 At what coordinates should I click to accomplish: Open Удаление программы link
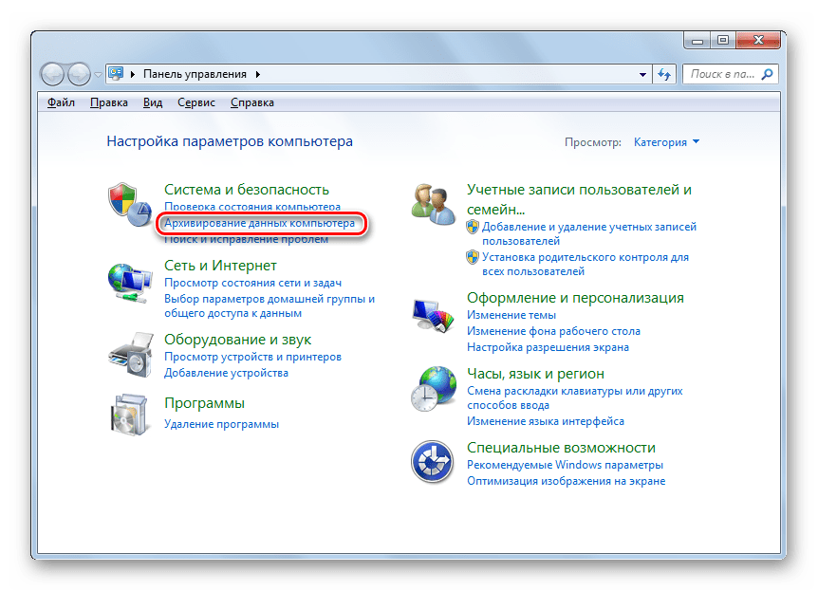tap(221, 424)
